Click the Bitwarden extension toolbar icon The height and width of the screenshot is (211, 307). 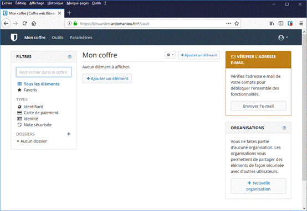click(290, 23)
